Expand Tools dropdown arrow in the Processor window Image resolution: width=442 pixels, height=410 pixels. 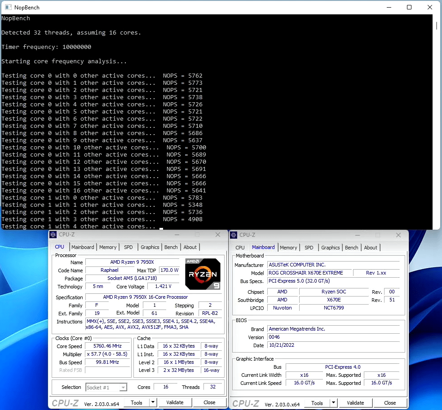tap(153, 403)
